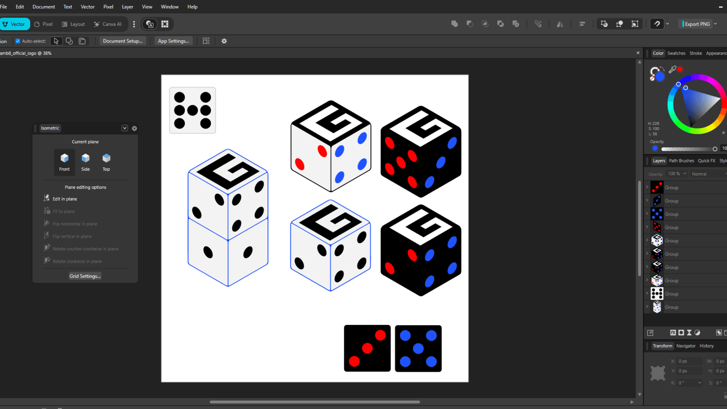Click the Document Setup button

pyautogui.click(x=123, y=41)
